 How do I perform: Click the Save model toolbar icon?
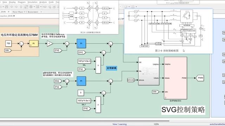[x=6, y=7]
